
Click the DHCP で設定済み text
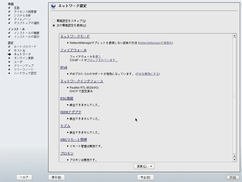click(81, 91)
